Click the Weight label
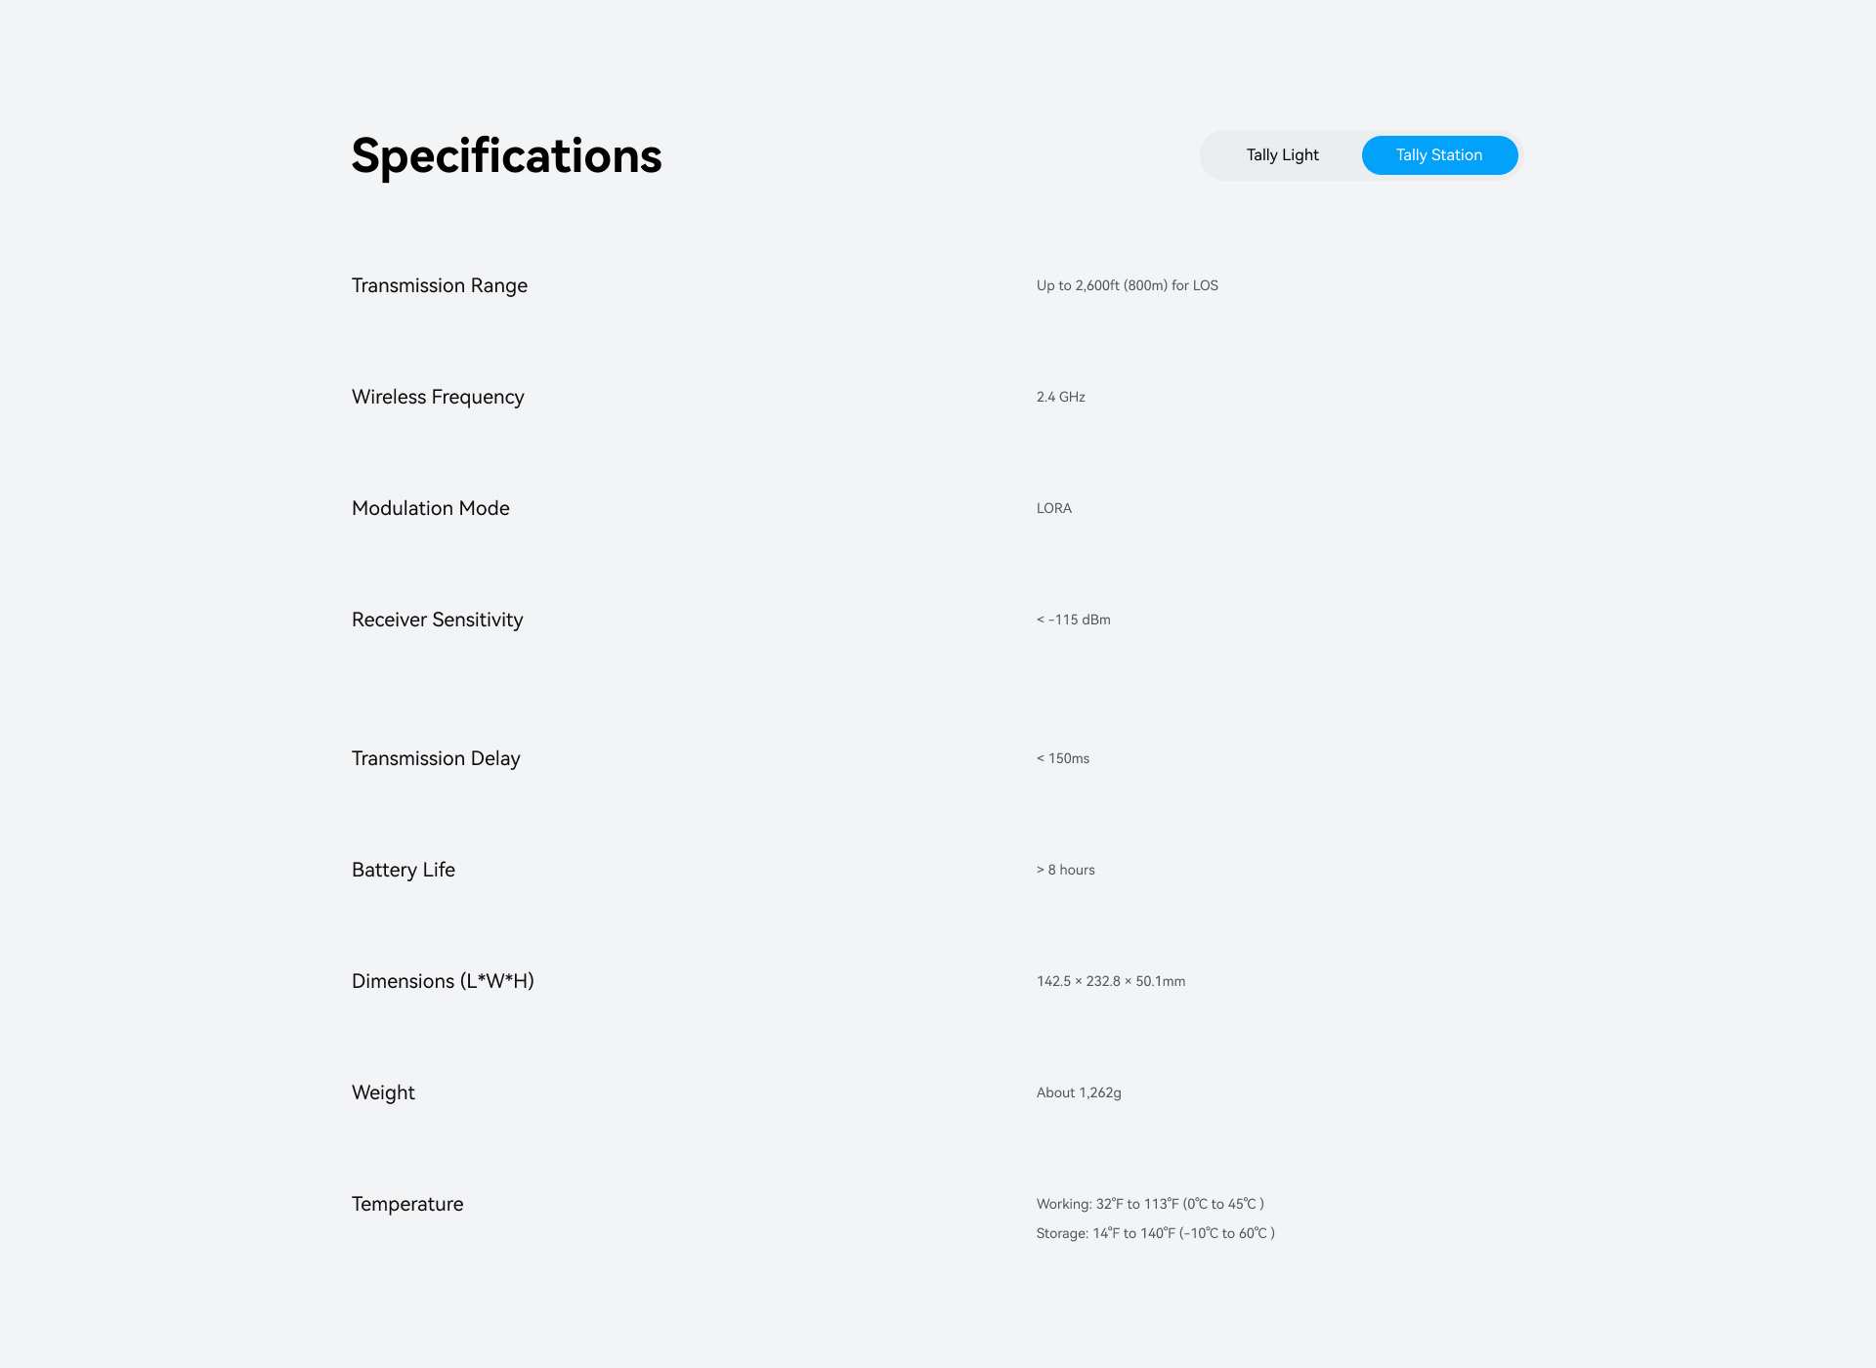Image resolution: width=1876 pixels, height=1368 pixels. 383,1092
